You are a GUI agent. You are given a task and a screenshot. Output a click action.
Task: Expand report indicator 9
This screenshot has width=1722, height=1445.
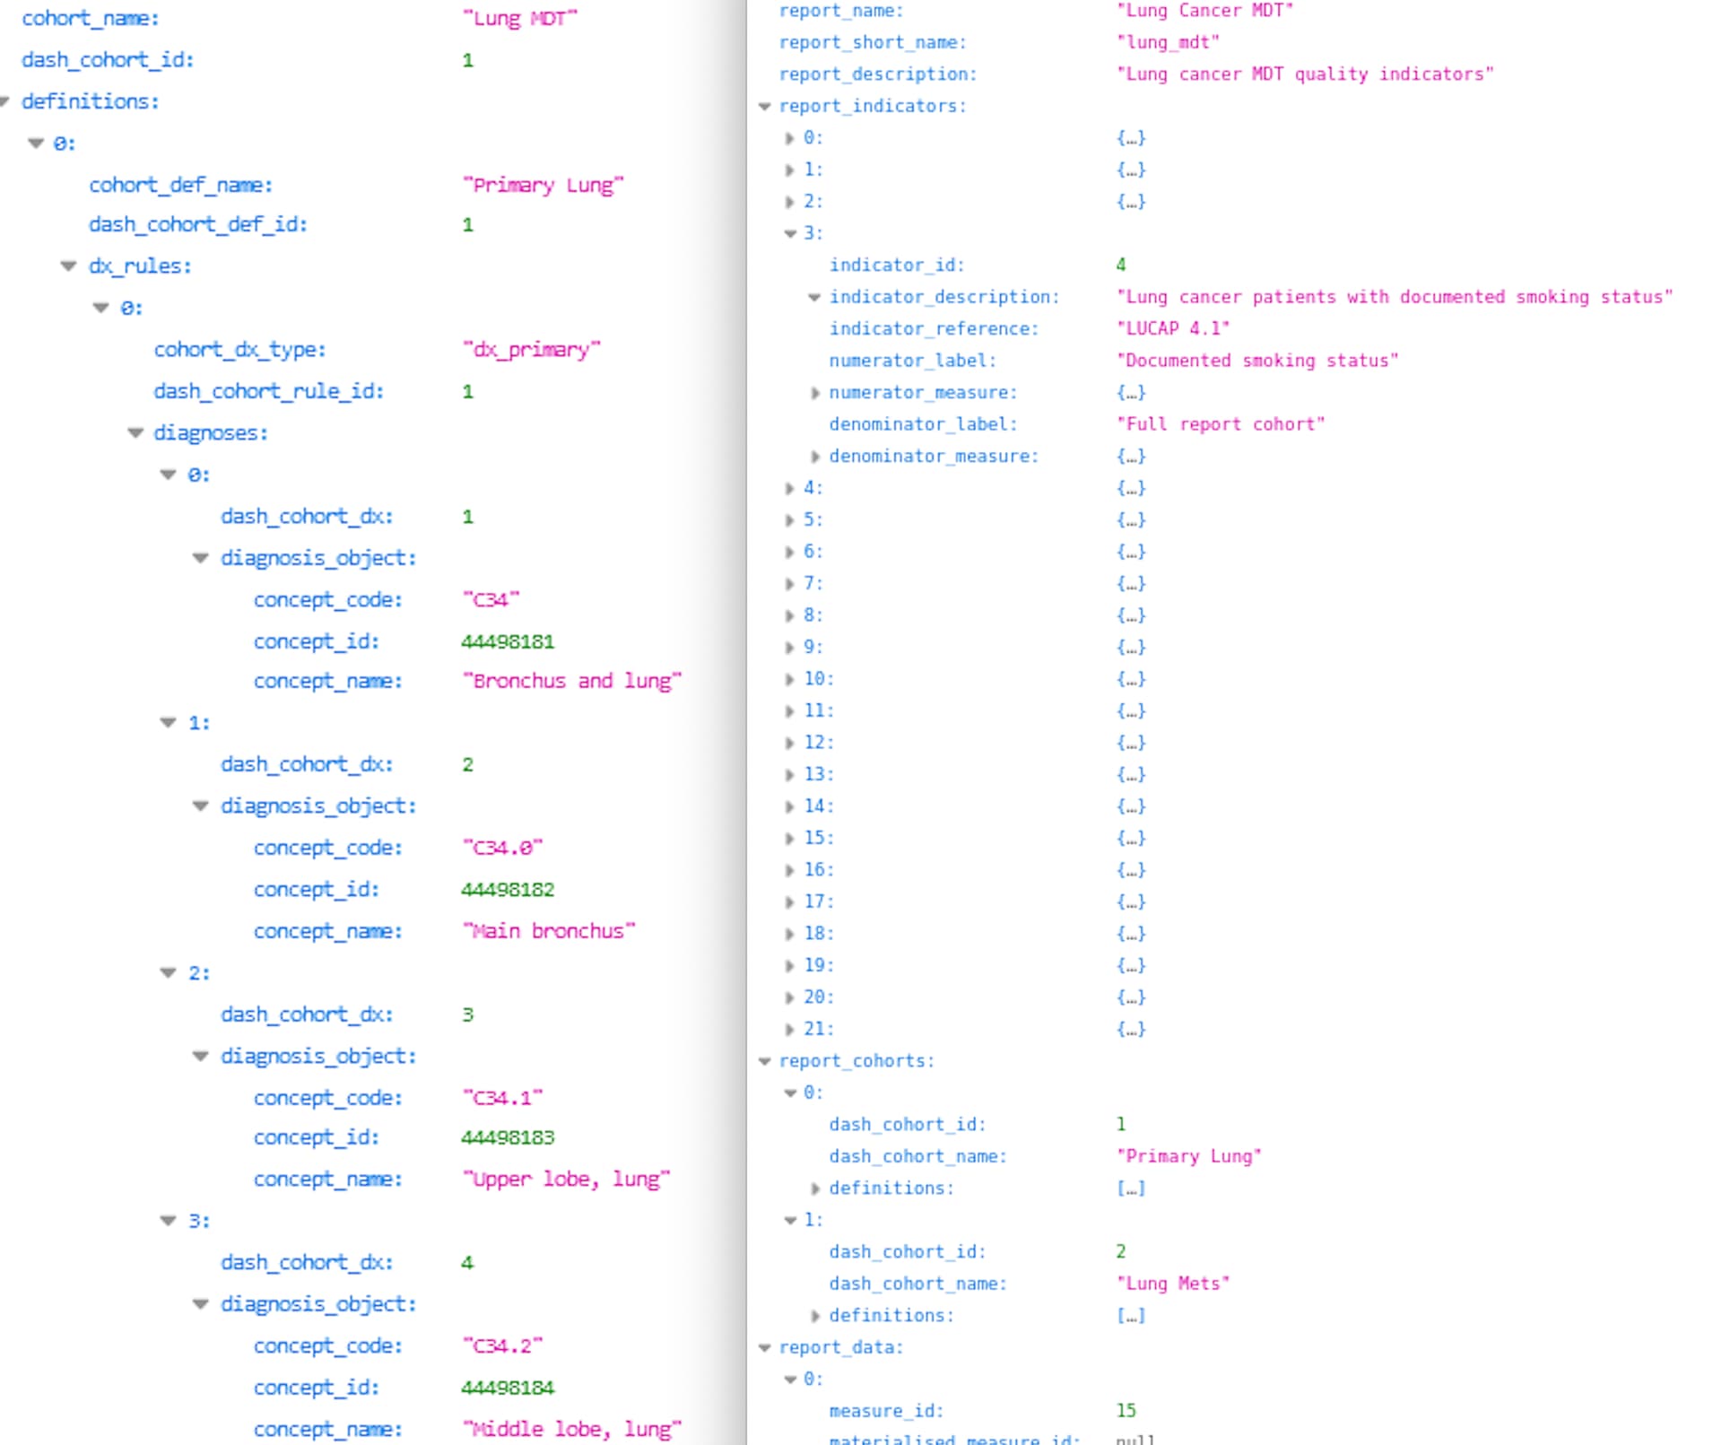pyautogui.click(x=789, y=648)
